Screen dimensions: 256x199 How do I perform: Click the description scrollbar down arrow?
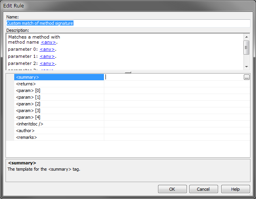coord(247,66)
